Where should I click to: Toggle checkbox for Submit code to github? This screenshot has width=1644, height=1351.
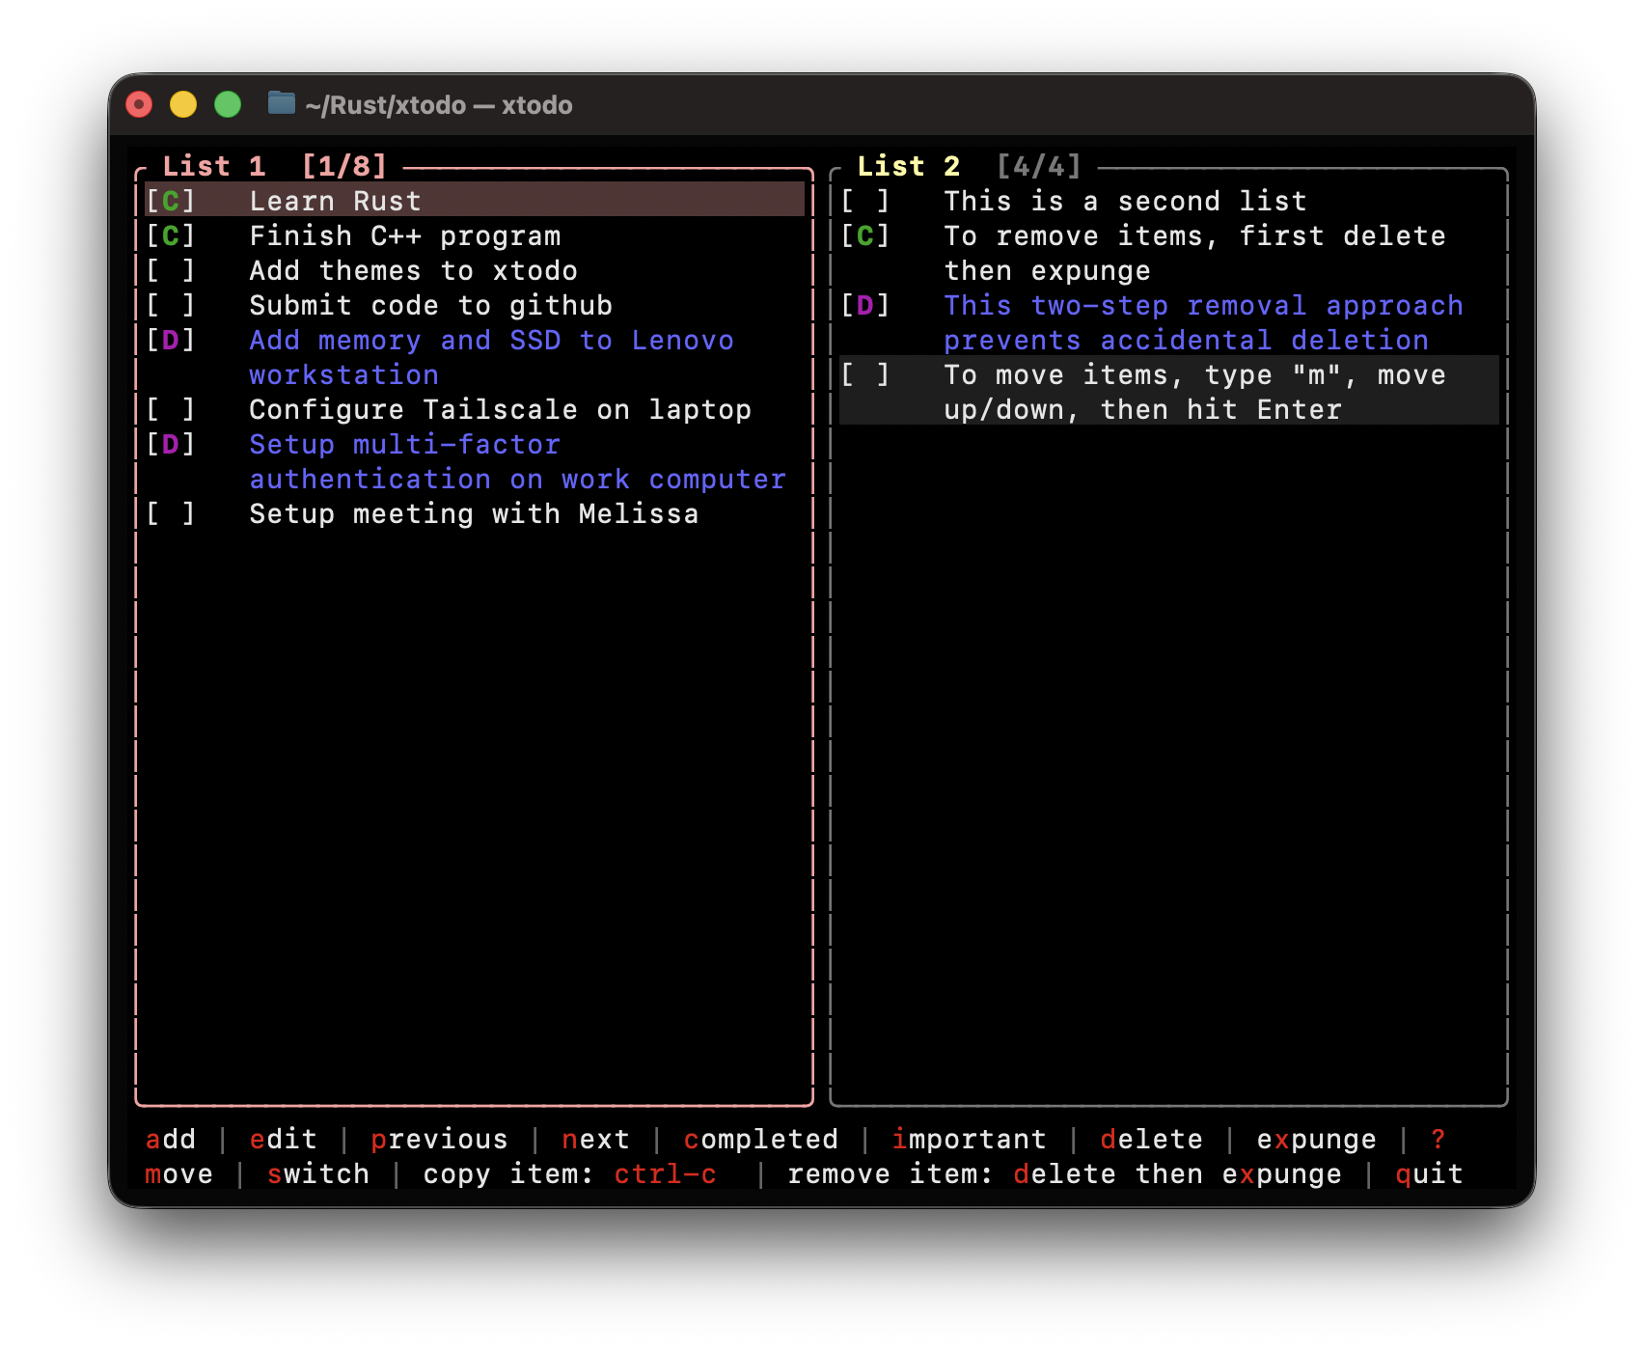[171, 305]
